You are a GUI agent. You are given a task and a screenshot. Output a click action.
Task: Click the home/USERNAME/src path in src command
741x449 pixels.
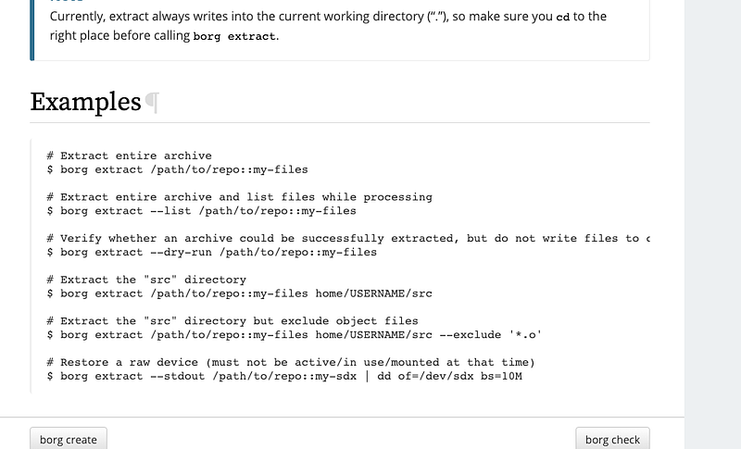(374, 293)
